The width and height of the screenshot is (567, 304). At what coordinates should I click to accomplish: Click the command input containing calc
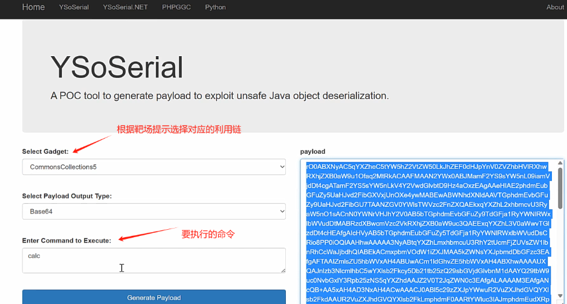(x=154, y=260)
